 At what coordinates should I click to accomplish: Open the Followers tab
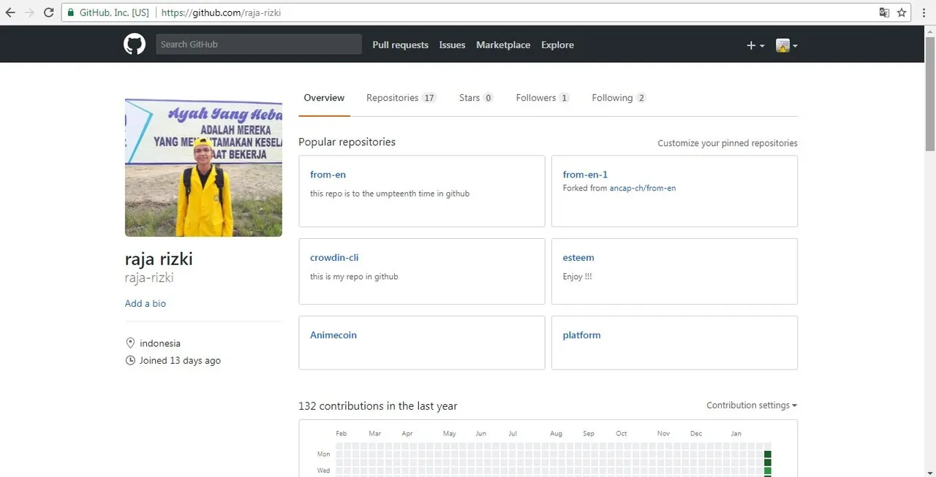coord(543,98)
